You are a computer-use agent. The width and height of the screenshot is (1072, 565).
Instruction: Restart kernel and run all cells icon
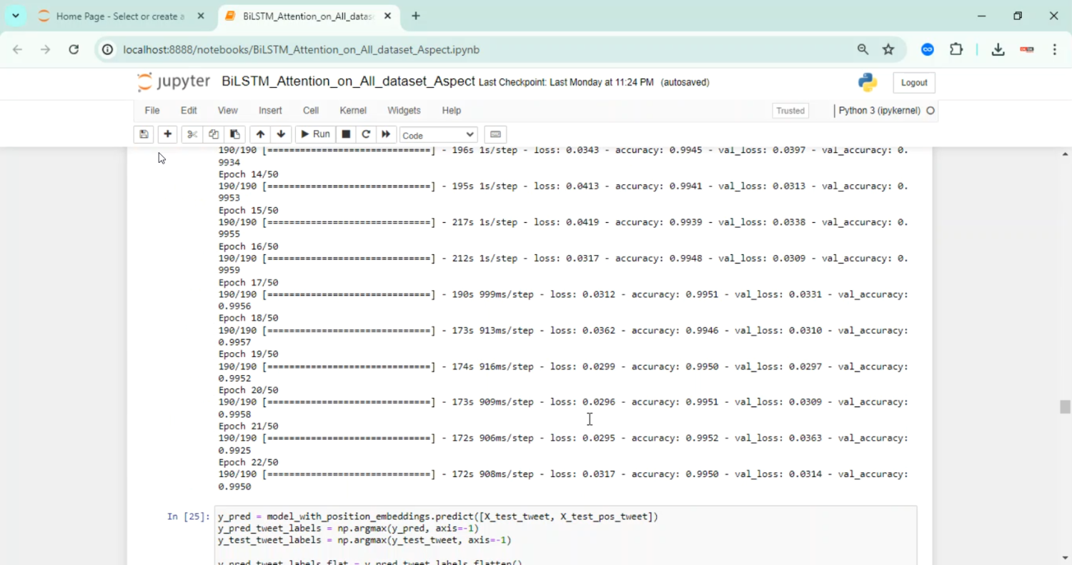point(386,134)
